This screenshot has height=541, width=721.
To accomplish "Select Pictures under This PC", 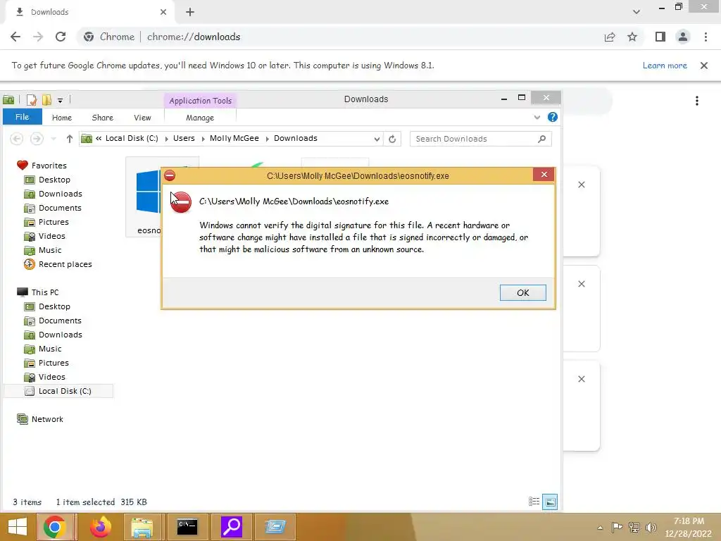I will [x=54, y=363].
